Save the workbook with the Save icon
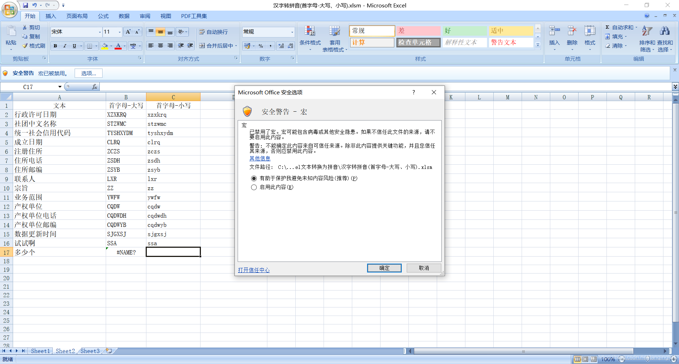This screenshot has width=679, height=364. coord(25,5)
